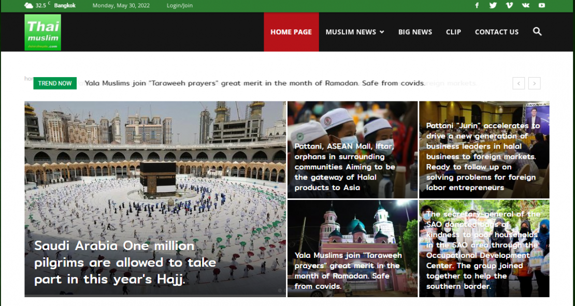Open the YouTube channel icon

click(541, 5)
